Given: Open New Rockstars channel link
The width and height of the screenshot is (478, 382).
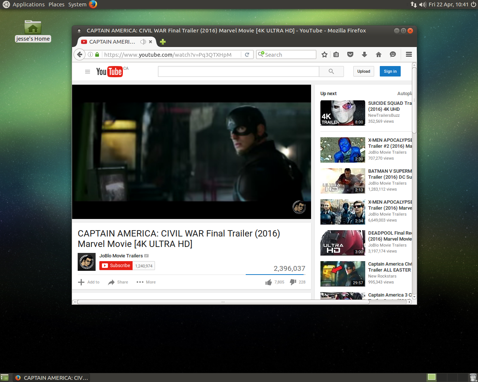Looking at the screenshot, I should pyautogui.click(x=382, y=276).
